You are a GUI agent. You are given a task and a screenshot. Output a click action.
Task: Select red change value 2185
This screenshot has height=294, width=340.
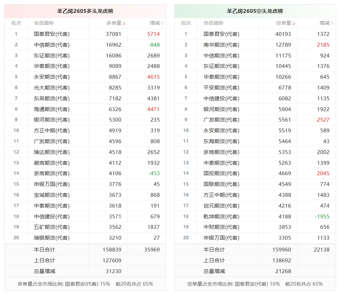click(x=323, y=45)
